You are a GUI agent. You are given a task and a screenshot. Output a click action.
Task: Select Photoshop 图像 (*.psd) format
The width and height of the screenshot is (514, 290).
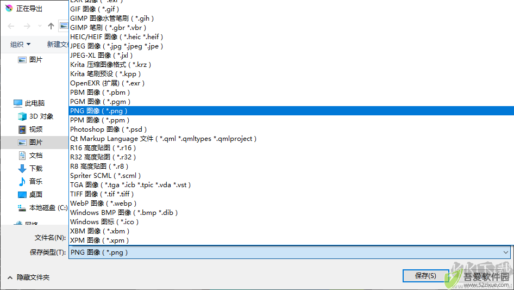pyautogui.click(x=291, y=129)
